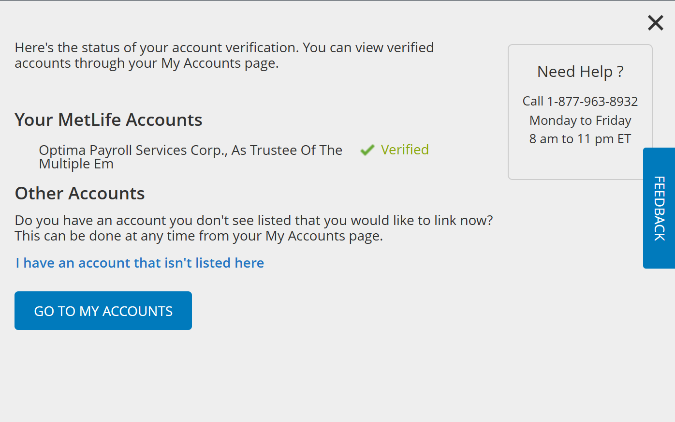Click the Other Accounts section header

point(79,193)
